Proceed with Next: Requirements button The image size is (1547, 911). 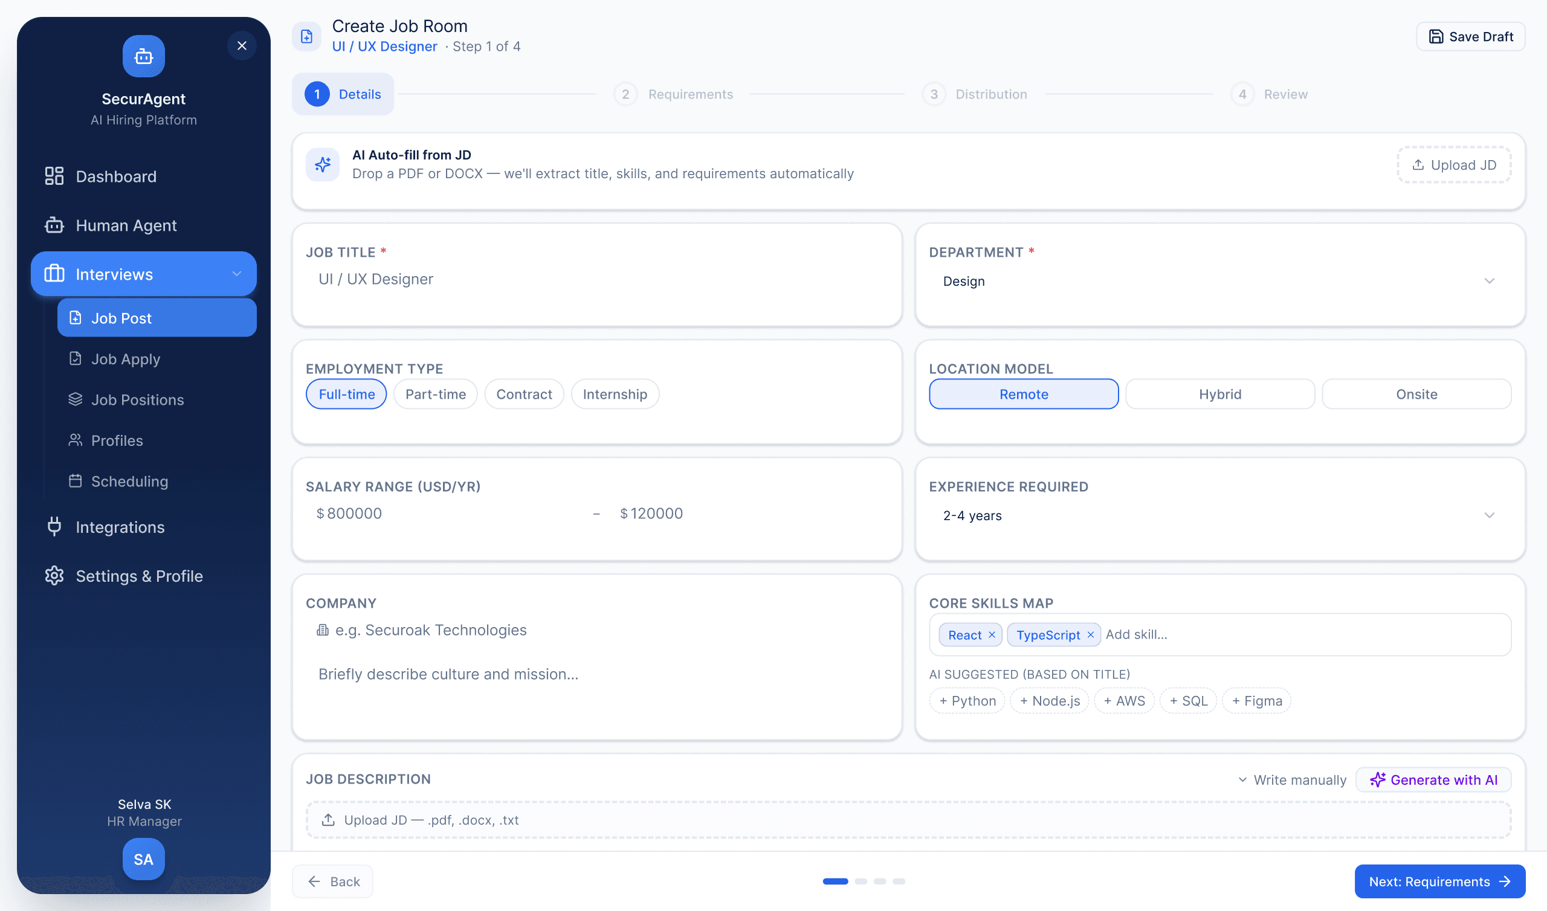coord(1440,881)
